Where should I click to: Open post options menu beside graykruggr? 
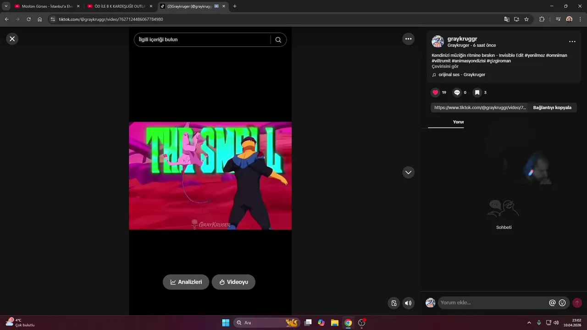572,42
